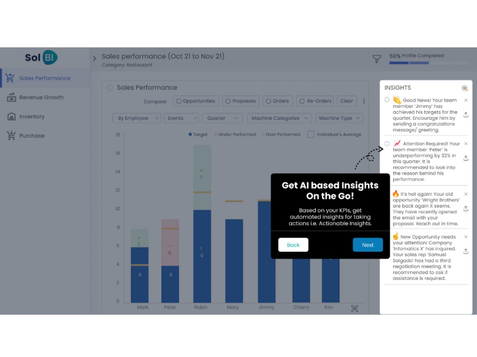
Task: Enable Individual's Average checkbox
Action: point(311,134)
